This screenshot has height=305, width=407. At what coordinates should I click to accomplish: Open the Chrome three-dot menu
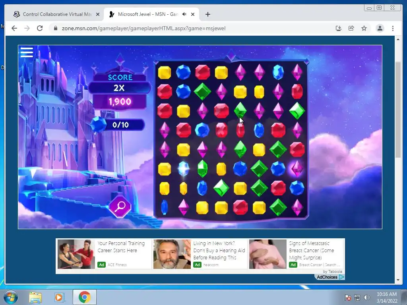[393, 28]
